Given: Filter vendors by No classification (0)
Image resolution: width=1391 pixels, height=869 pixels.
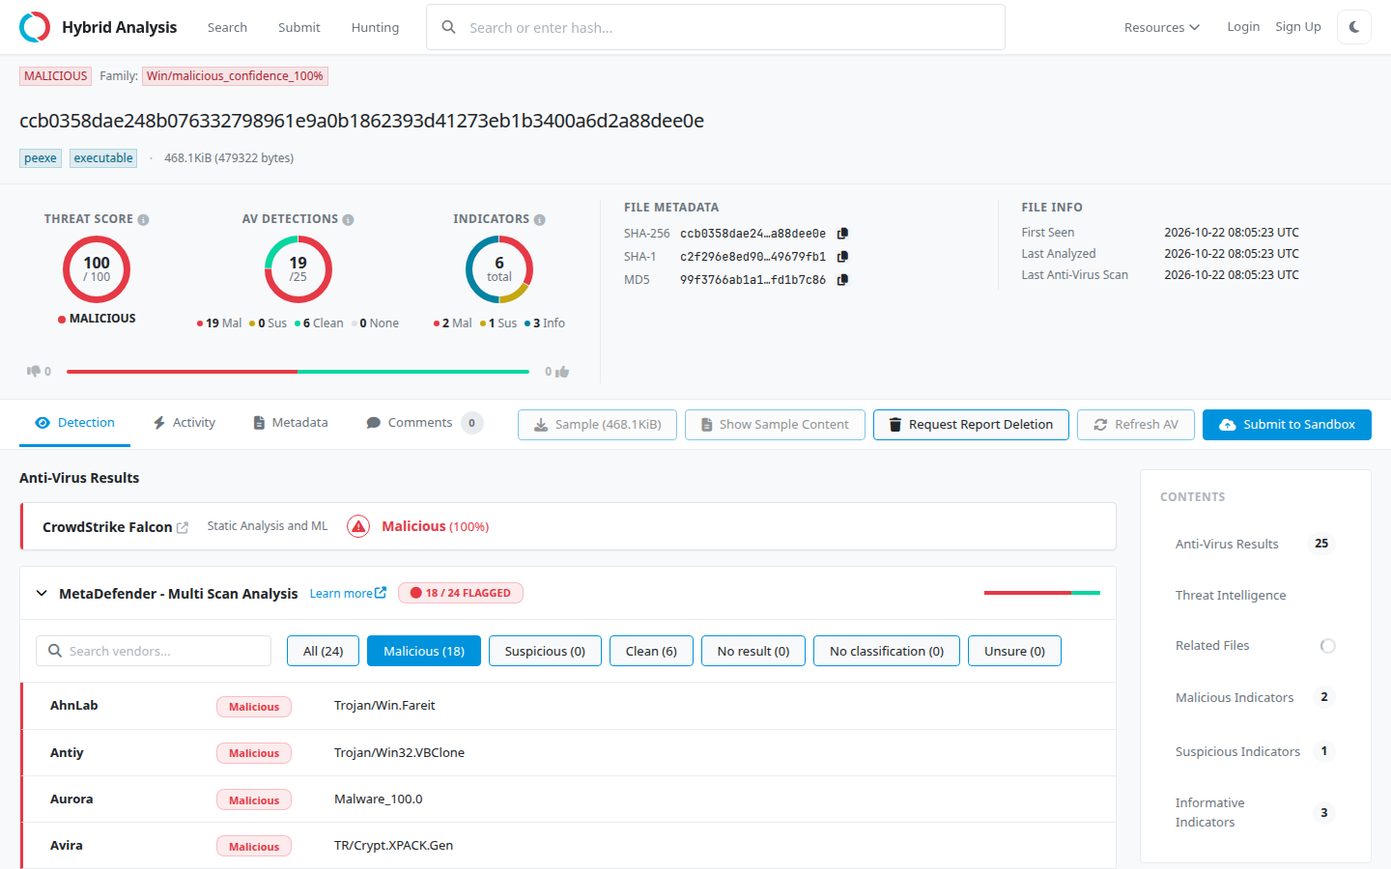Looking at the screenshot, I should pyautogui.click(x=887, y=651).
